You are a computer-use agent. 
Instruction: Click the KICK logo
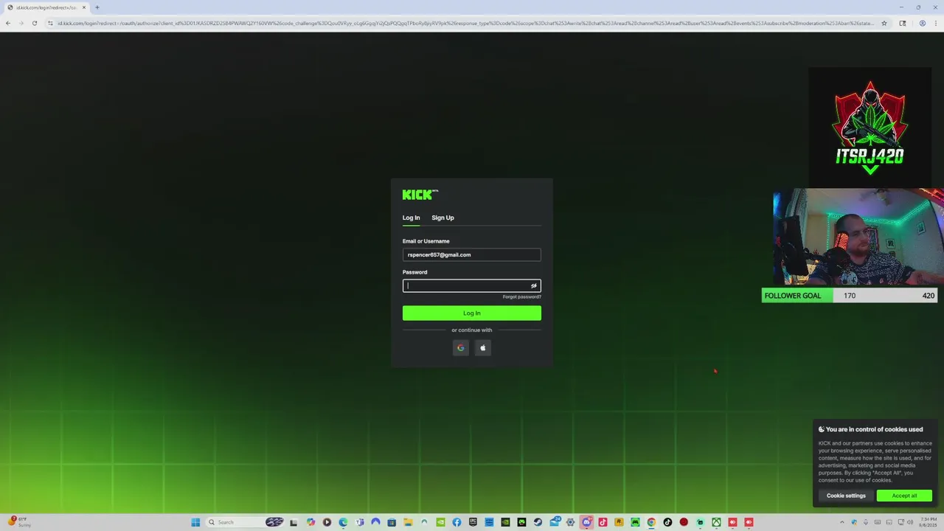pos(420,195)
